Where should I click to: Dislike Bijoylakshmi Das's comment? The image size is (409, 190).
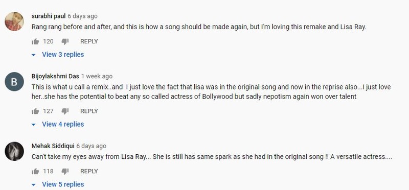pyautogui.click(x=65, y=111)
